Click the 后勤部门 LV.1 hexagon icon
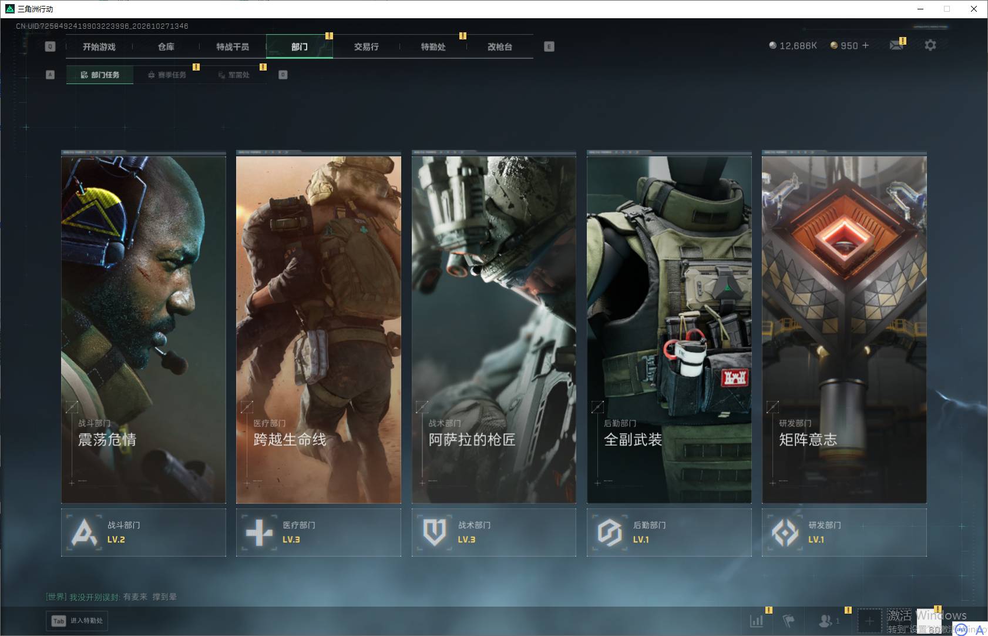 610,533
